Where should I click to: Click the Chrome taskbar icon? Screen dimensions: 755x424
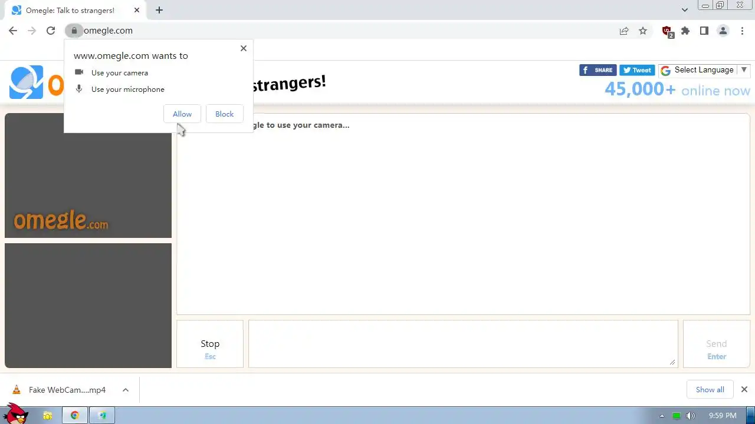tap(75, 416)
